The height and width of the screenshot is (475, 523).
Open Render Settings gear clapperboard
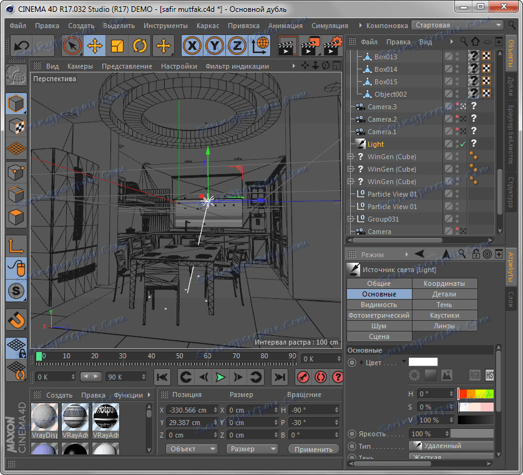coord(333,46)
